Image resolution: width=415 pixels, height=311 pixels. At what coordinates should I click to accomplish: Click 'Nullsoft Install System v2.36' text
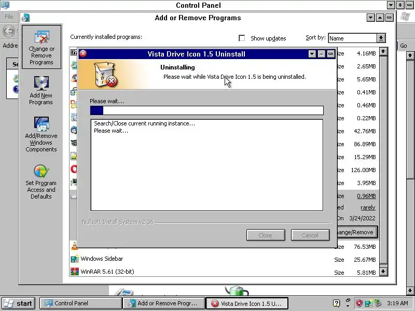click(118, 222)
